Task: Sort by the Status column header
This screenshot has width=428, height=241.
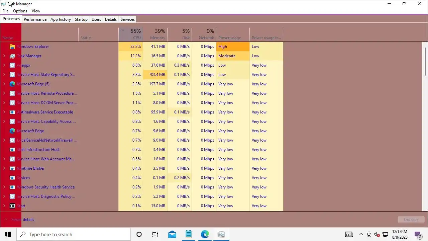Action: coord(98,34)
